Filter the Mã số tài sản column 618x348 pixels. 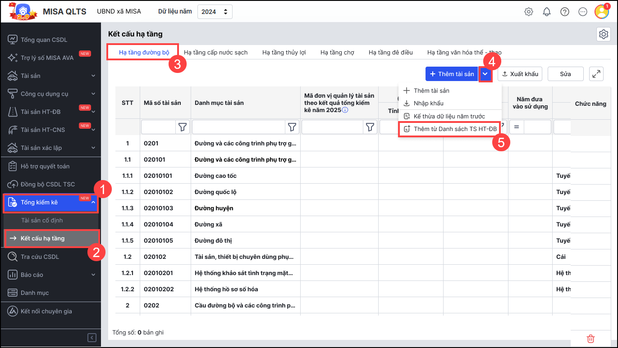182,127
